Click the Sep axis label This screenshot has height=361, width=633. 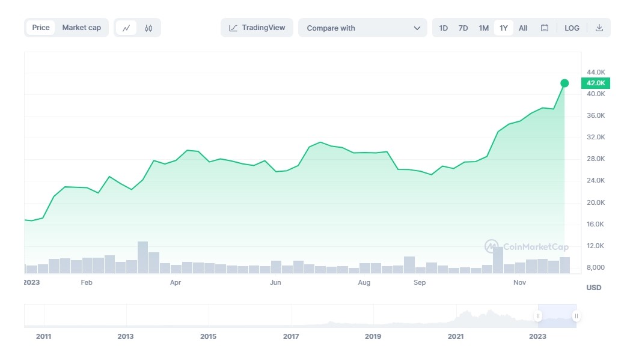coord(420,282)
